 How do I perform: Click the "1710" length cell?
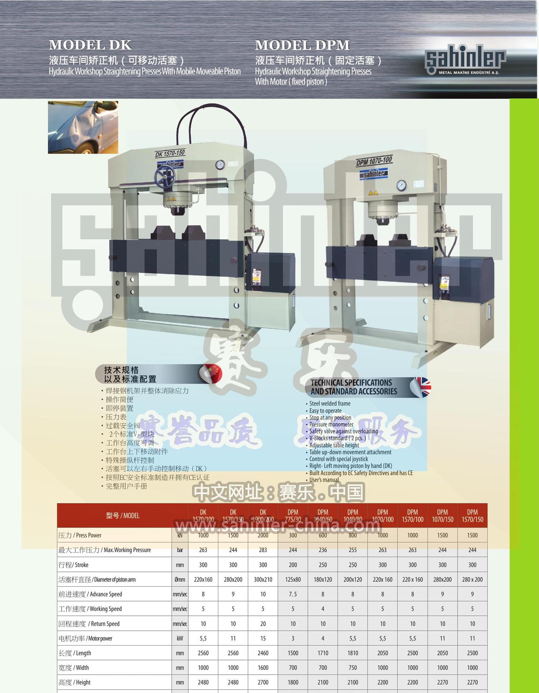(323, 653)
